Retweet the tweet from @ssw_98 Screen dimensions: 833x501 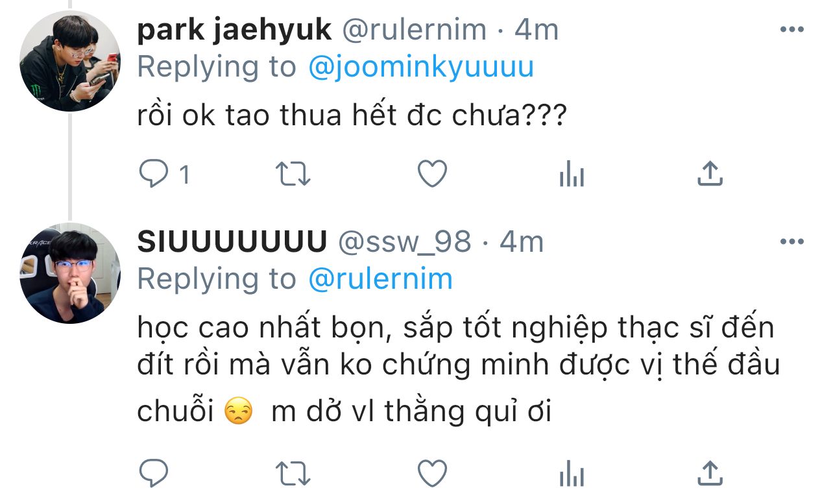pos(293,473)
